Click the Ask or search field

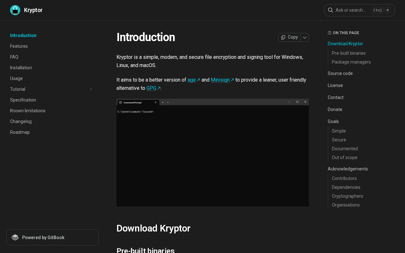(x=359, y=10)
